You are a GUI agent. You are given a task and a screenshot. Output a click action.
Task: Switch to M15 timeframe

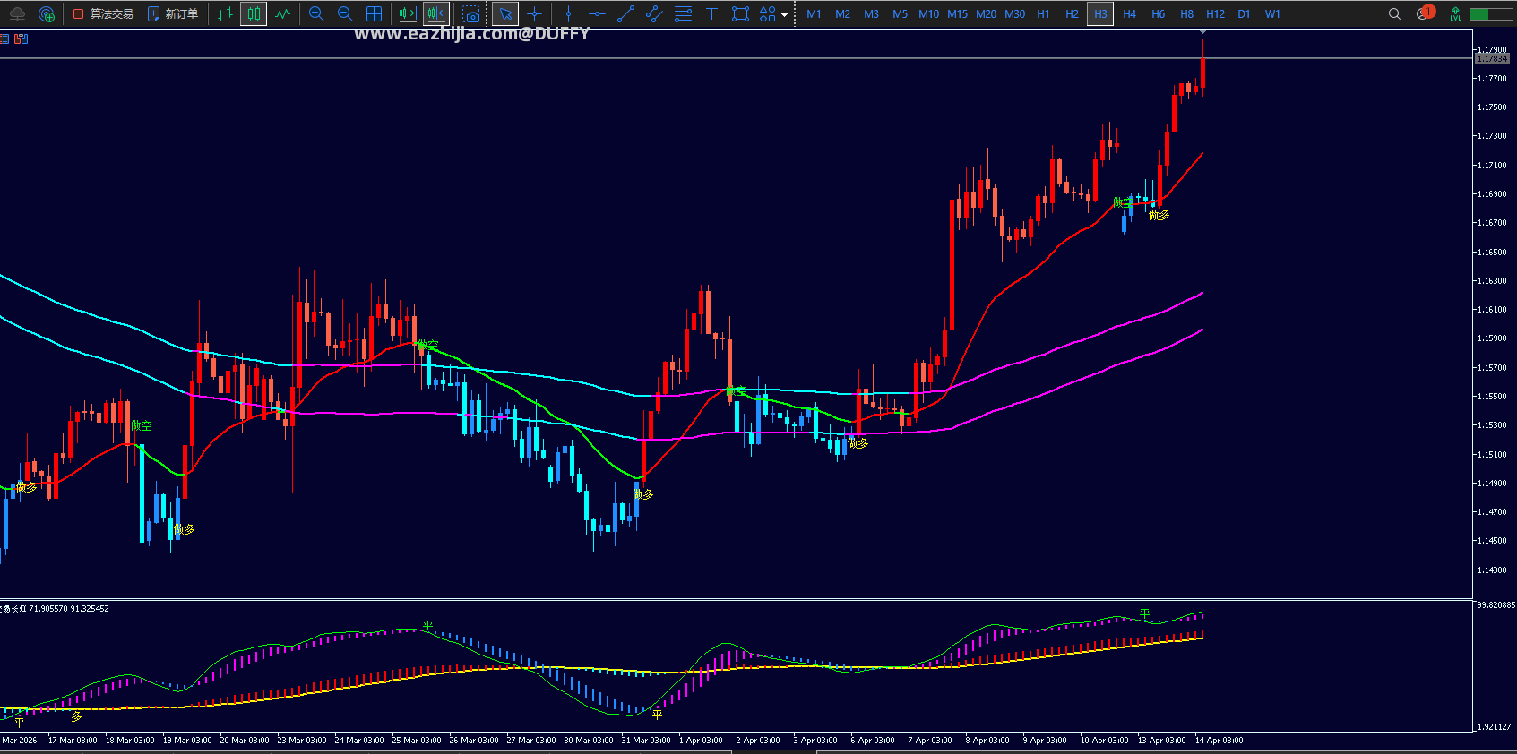[x=957, y=13]
